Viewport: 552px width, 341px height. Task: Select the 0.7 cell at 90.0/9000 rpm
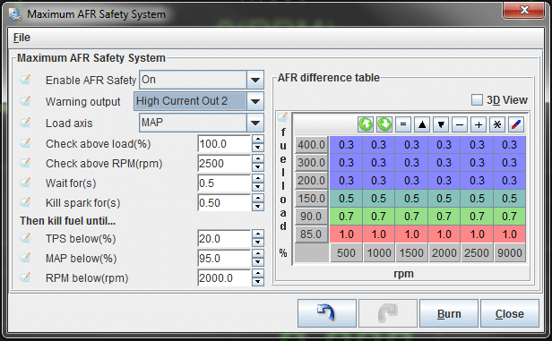tap(509, 217)
